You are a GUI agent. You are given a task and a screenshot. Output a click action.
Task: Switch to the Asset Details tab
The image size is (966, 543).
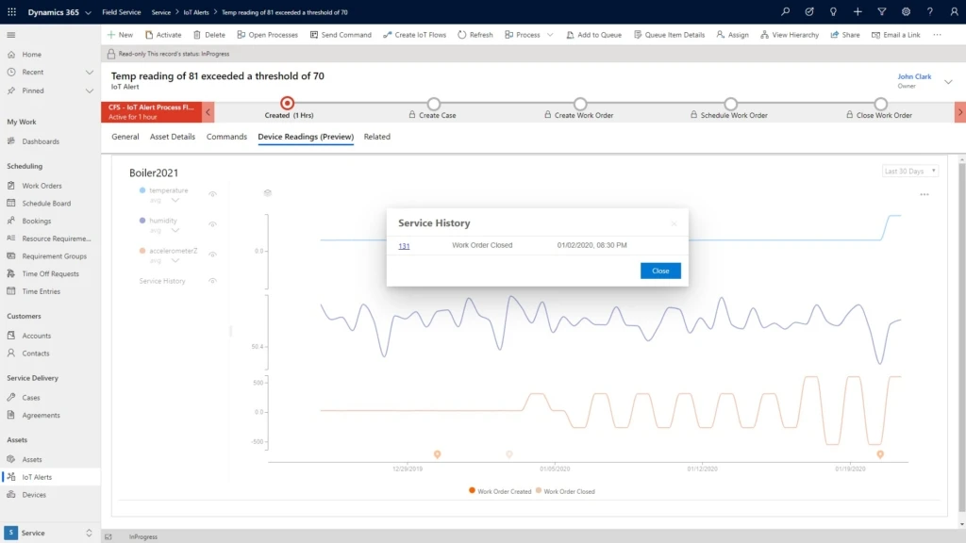tap(175, 137)
